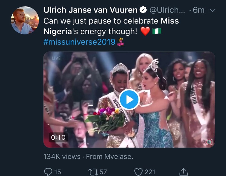Expand tweet options chevron menu

(213, 10)
